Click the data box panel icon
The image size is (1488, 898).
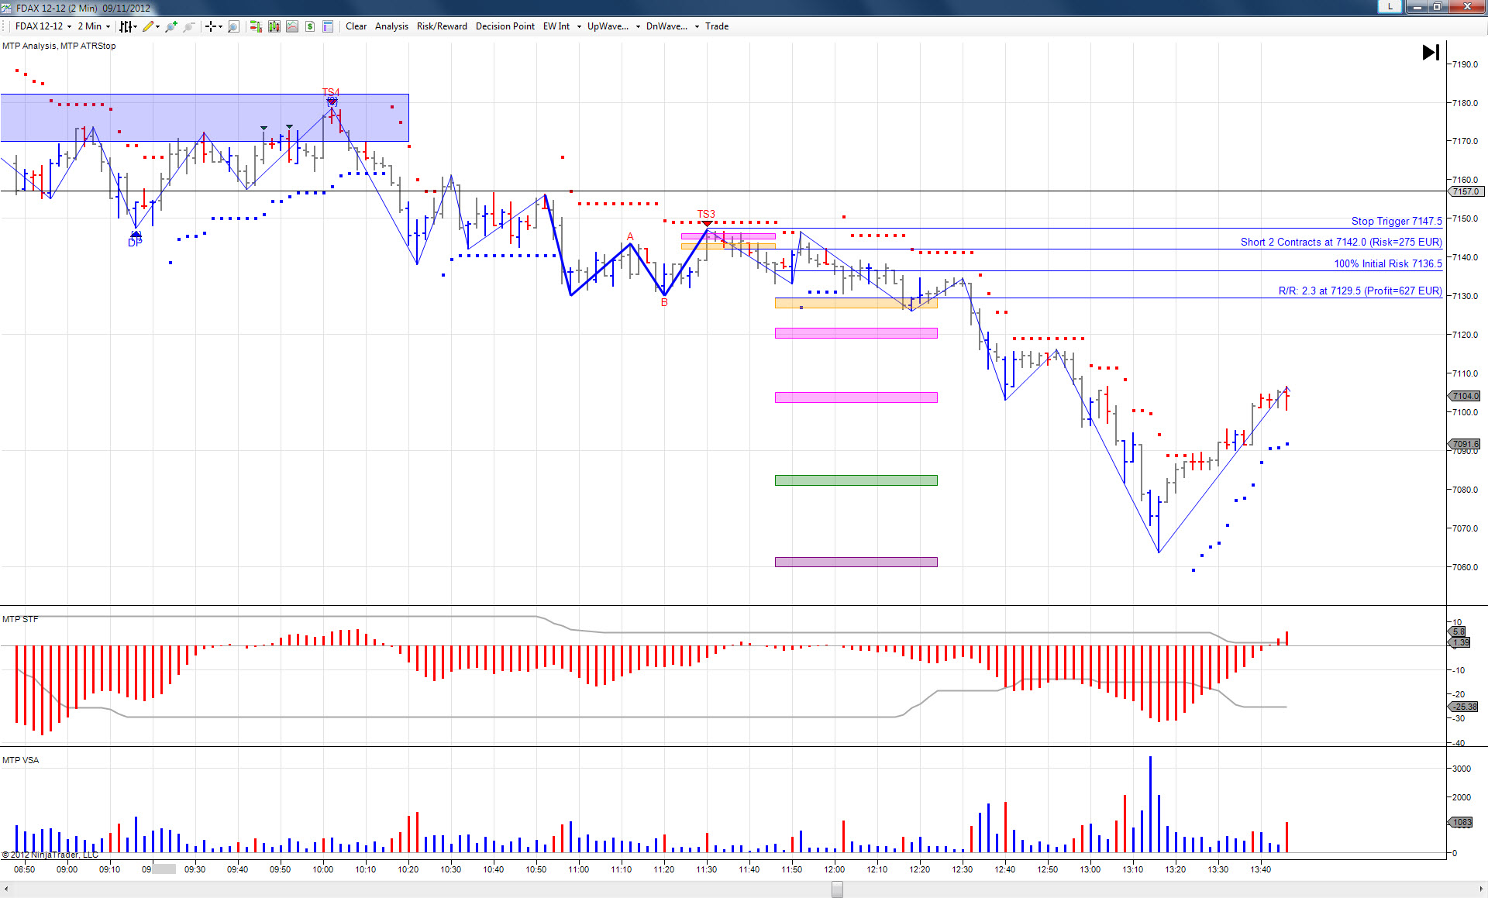pyautogui.click(x=328, y=26)
